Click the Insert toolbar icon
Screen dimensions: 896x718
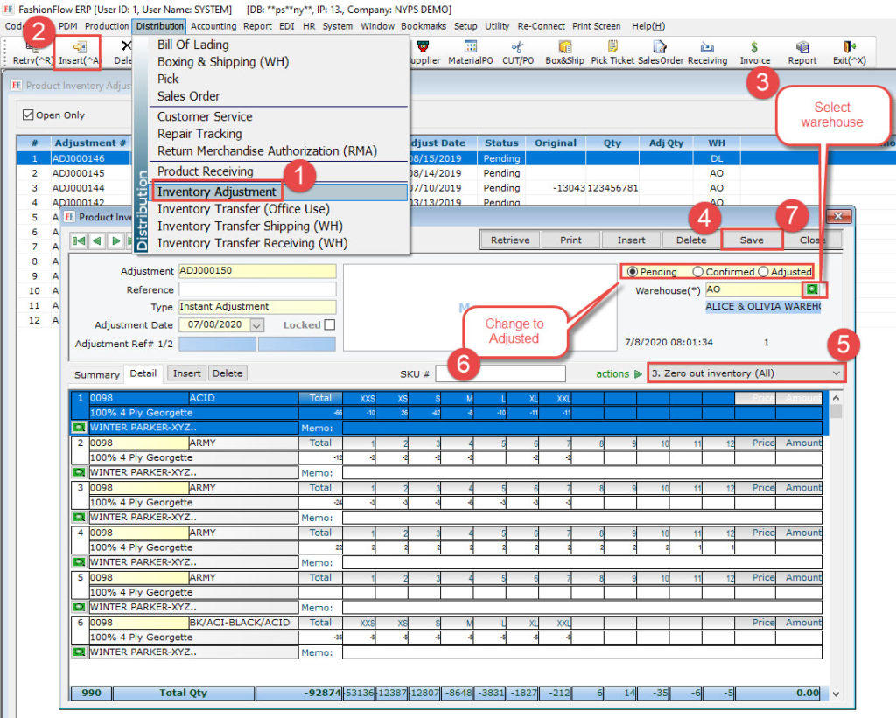(x=78, y=51)
